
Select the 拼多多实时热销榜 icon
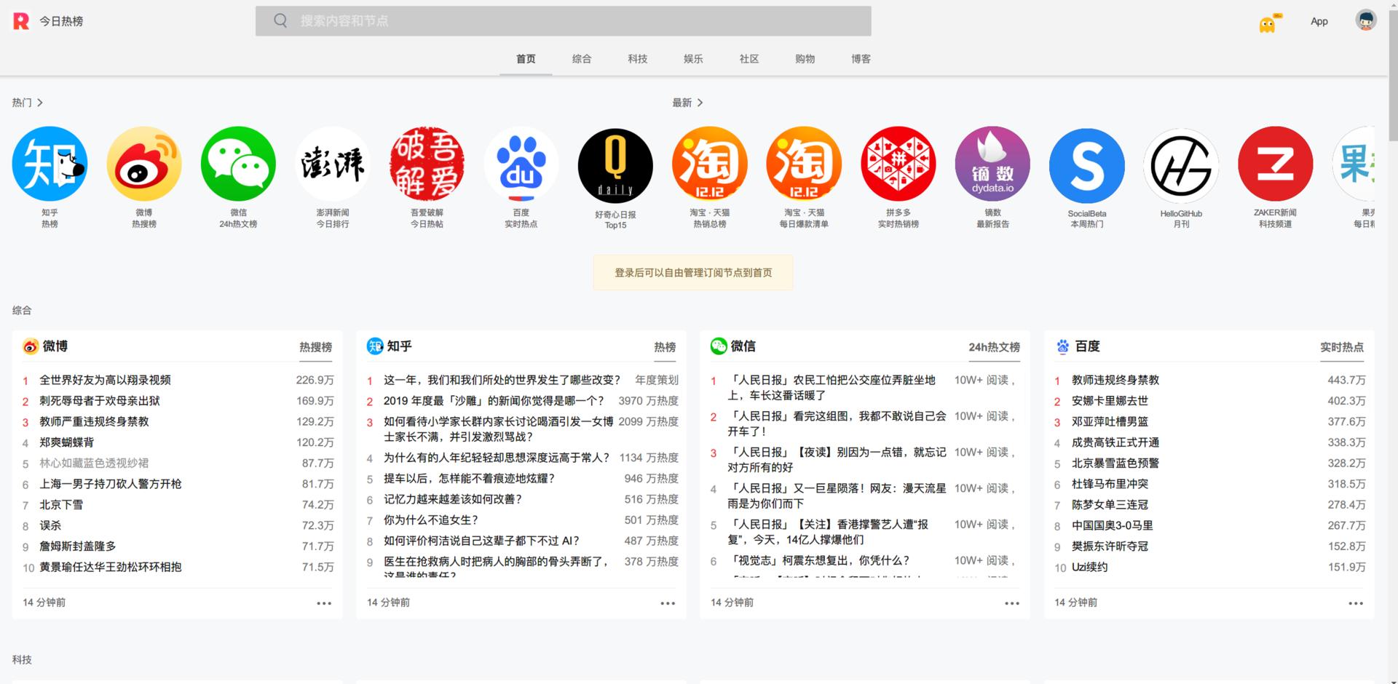898,163
